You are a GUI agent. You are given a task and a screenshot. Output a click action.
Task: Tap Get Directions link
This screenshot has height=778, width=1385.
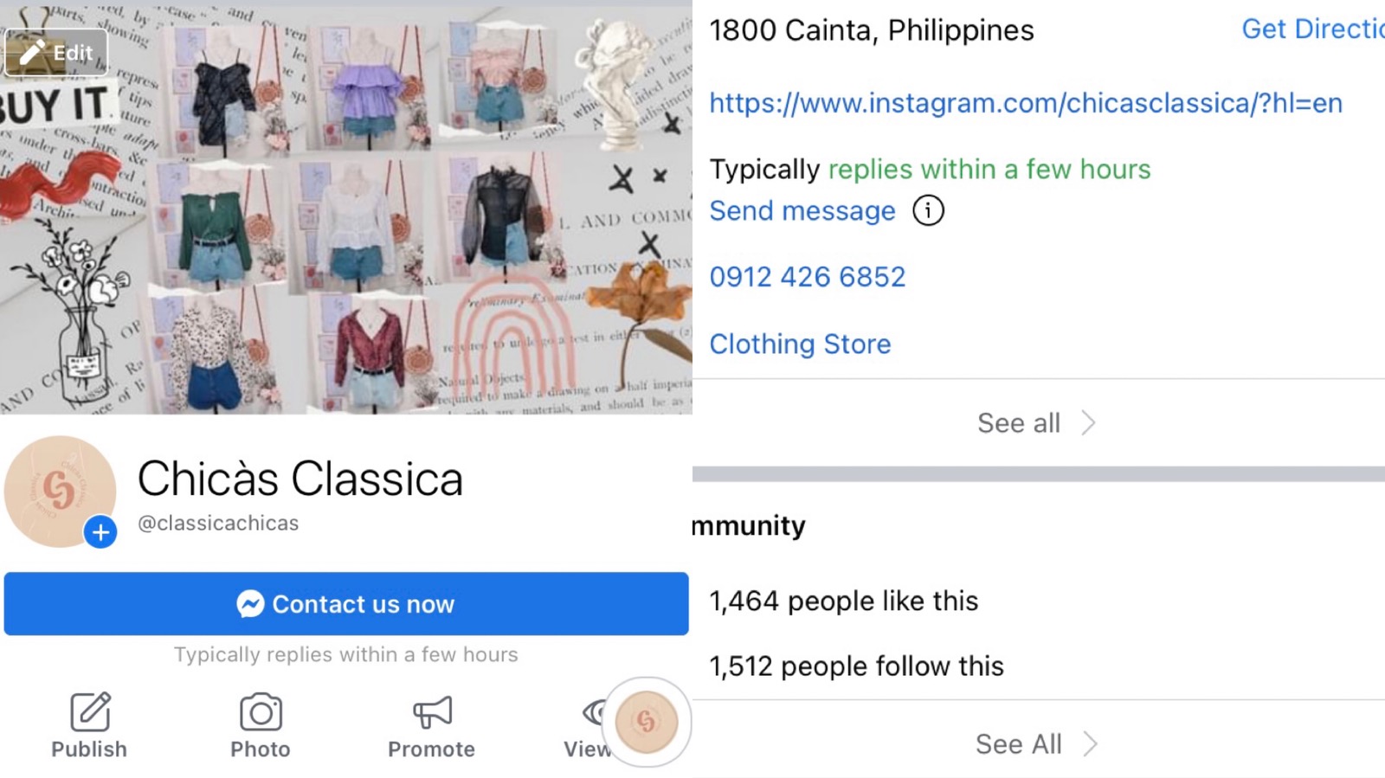click(x=1313, y=29)
